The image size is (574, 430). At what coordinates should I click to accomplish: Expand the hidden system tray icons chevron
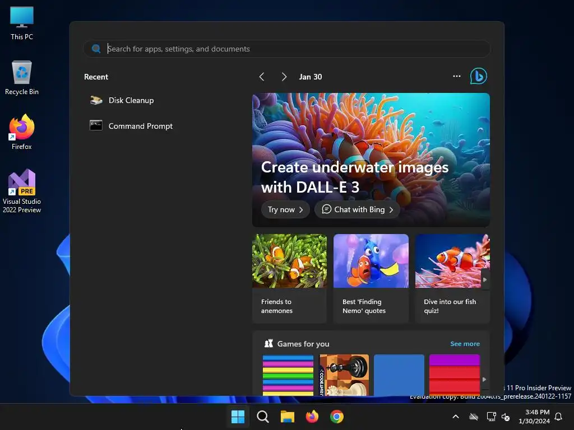(x=456, y=417)
